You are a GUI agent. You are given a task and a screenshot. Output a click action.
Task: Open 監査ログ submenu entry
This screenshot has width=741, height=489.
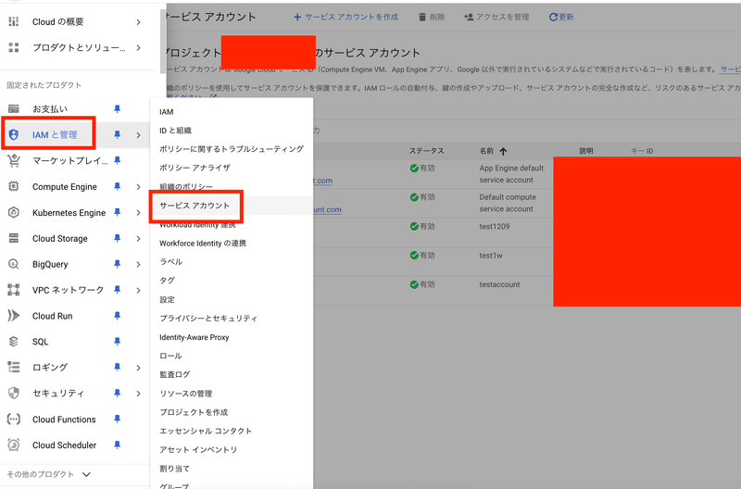(174, 375)
